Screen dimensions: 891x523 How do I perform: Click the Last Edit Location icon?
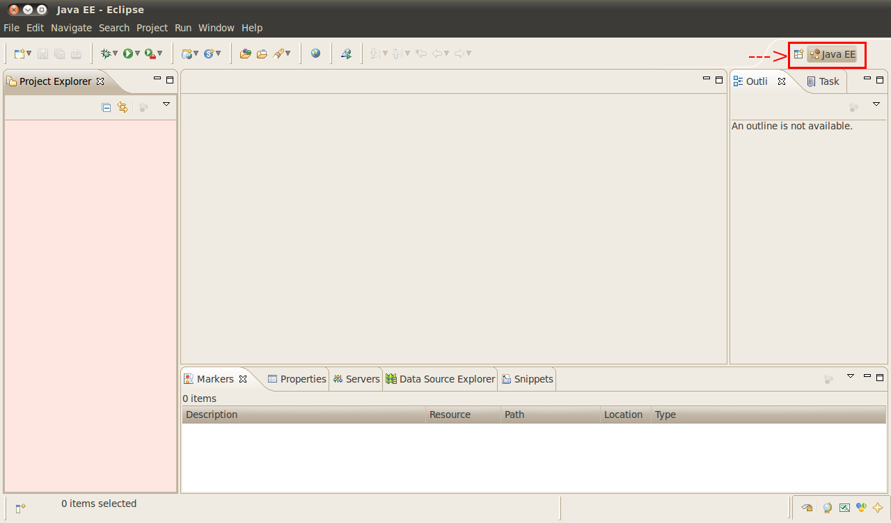pyautogui.click(x=421, y=54)
